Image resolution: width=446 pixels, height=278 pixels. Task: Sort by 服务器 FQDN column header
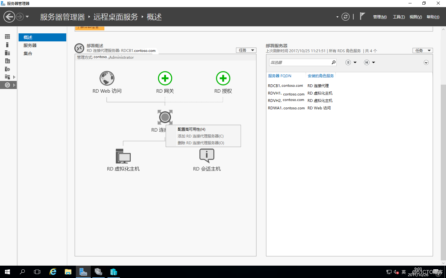click(280, 76)
